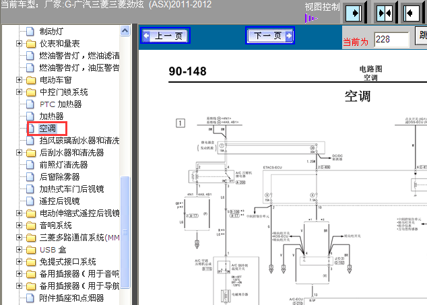Open the 后窗除雾器 document
Image resolution: width=427 pixels, height=305 pixels.
tap(59, 176)
